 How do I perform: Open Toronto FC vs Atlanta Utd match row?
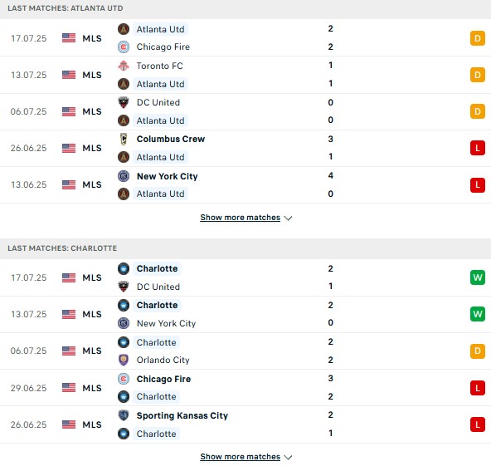point(245,75)
